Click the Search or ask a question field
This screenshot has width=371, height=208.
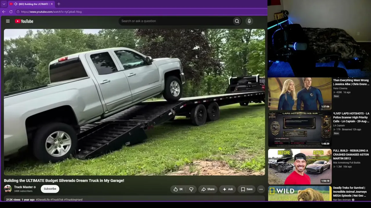[176, 21]
